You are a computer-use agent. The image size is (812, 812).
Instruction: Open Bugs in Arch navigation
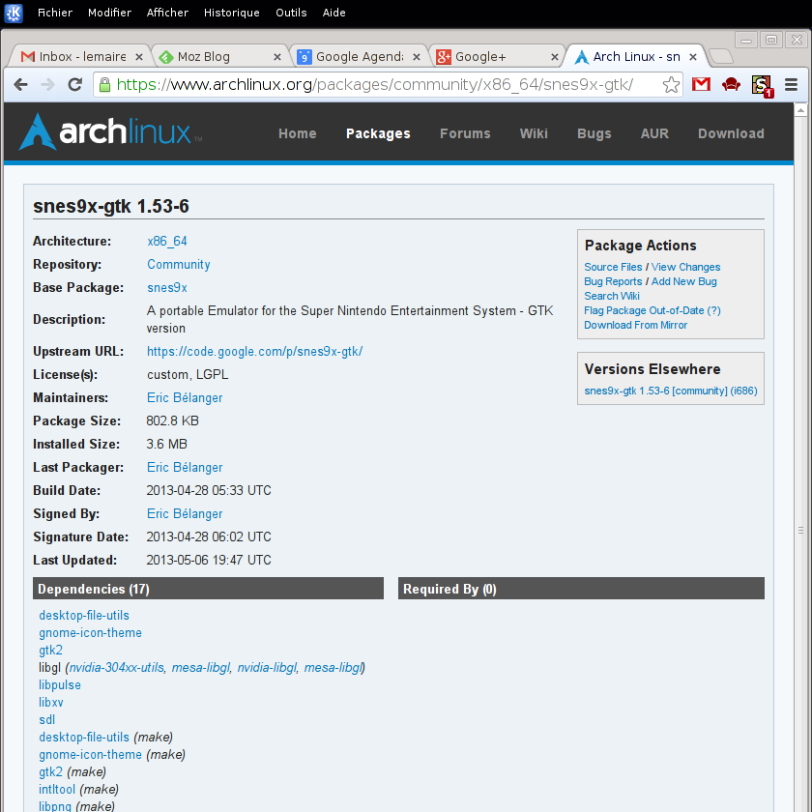(x=594, y=133)
